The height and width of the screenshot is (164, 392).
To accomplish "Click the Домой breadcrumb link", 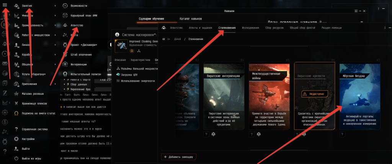I will point(178,39).
